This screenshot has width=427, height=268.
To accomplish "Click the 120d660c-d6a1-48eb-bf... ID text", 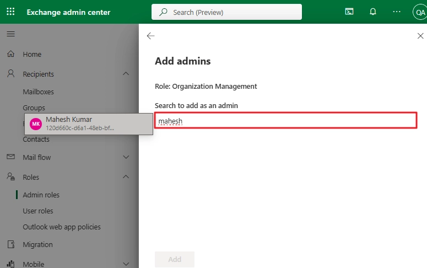I will [x=80, y=128].
